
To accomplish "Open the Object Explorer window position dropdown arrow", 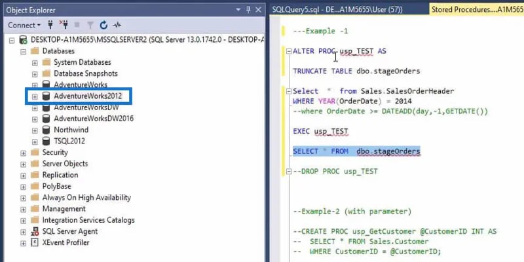I will [238, 10].
